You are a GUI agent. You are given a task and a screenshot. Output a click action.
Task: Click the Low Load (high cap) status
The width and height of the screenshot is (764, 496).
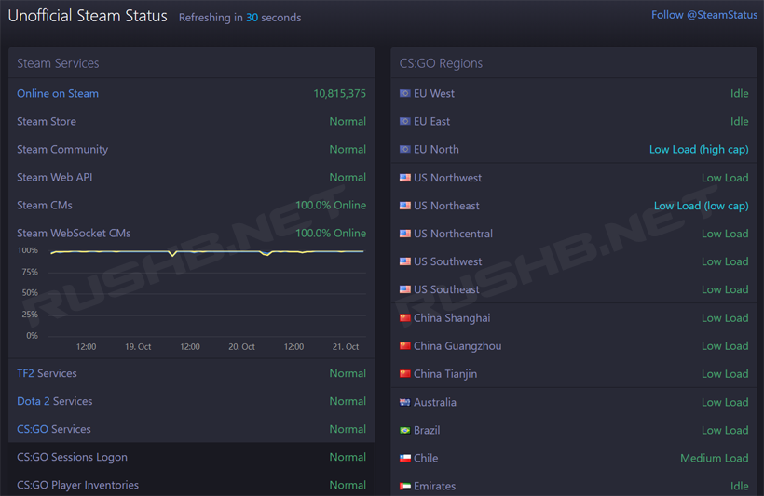tap(699, 149)
